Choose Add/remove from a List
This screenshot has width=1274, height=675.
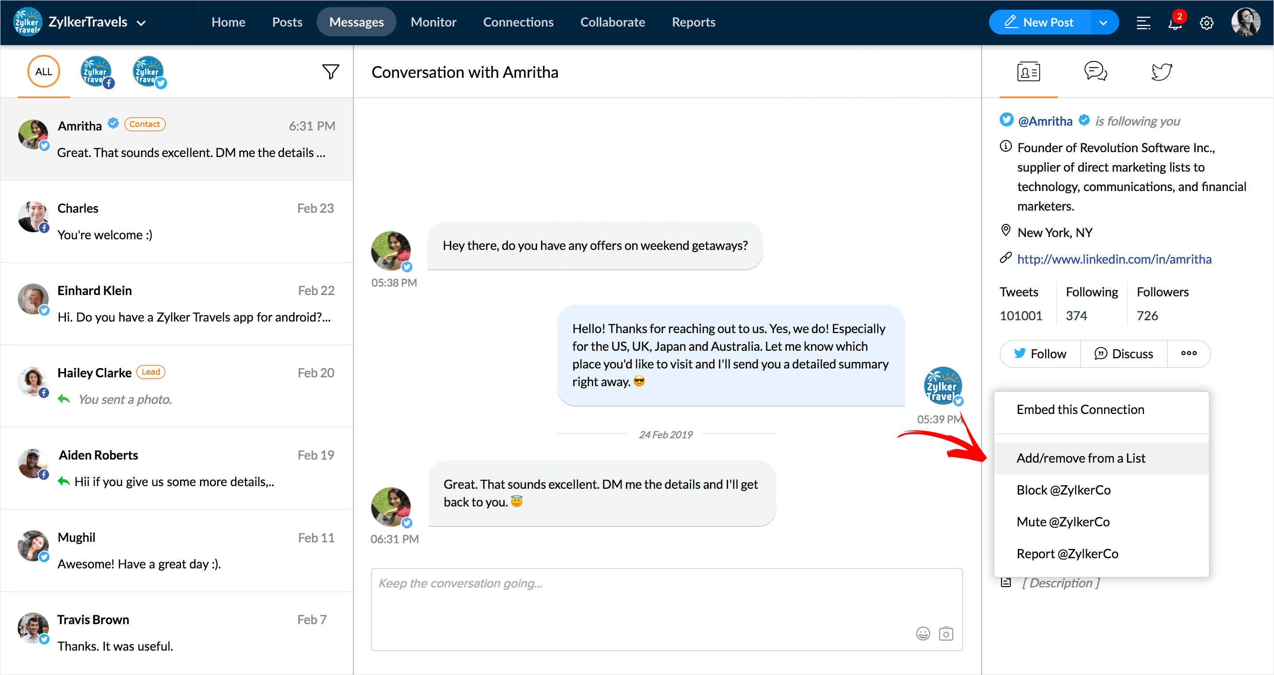pos(1081,458)
